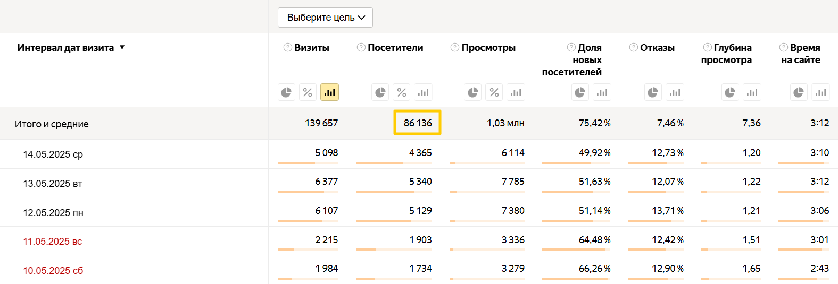Sort table by Отказы column header

[657, 48]
